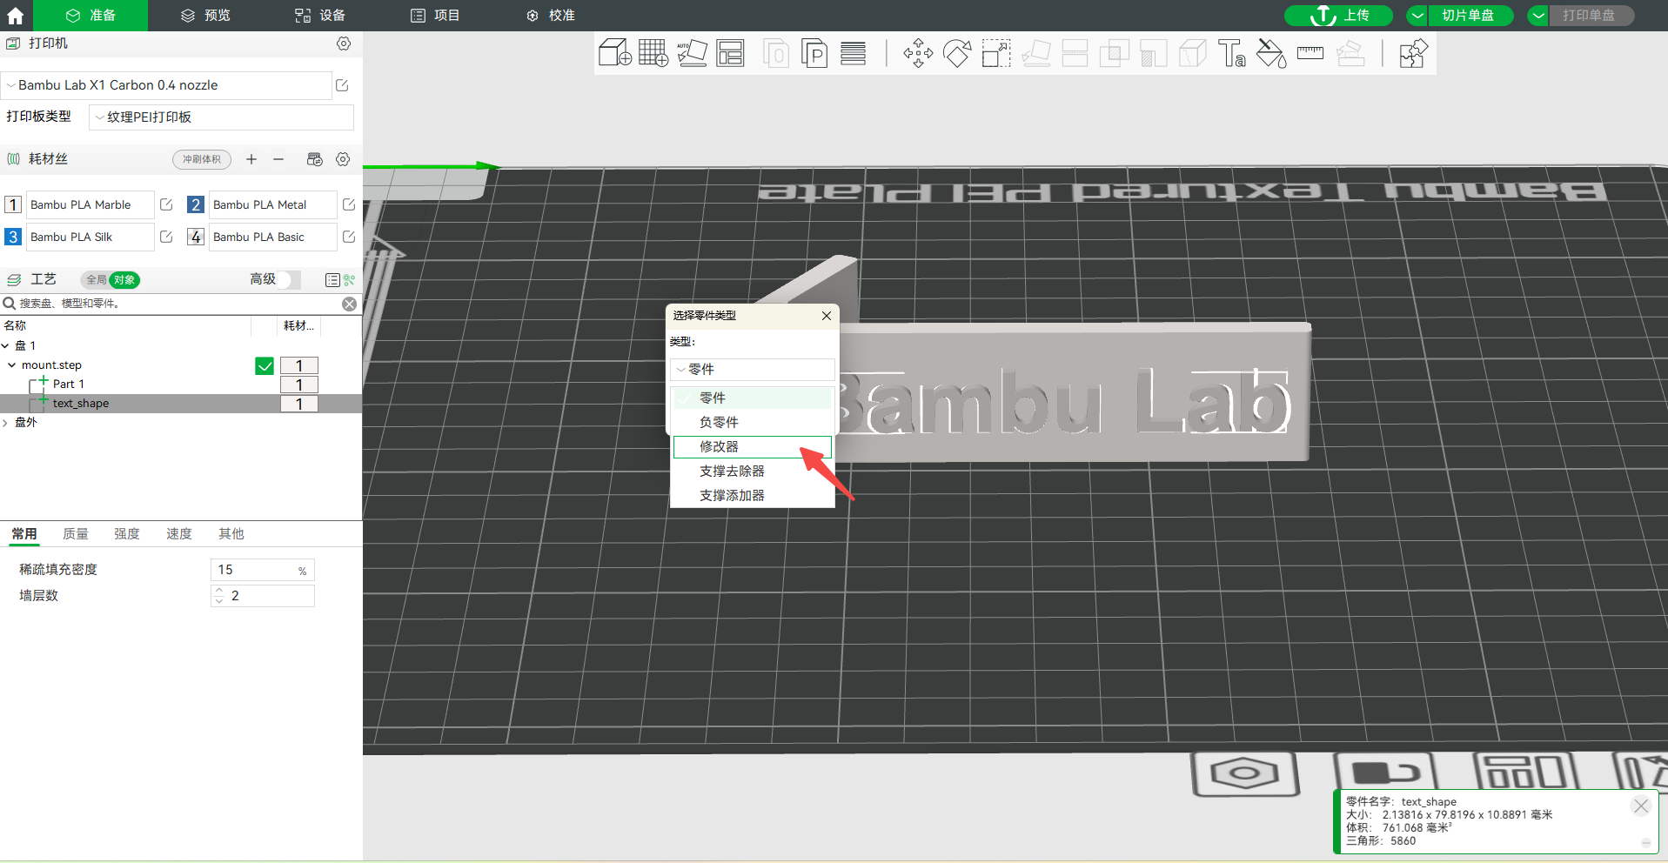The image size is (1668, 863).
Task: Click the AMS sync filament icon
Action: tap(315, 159)
